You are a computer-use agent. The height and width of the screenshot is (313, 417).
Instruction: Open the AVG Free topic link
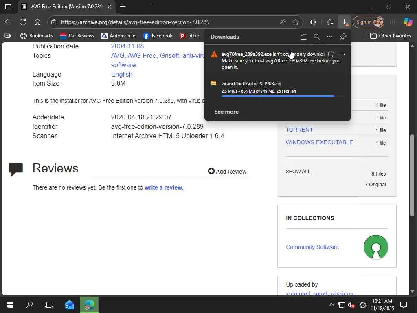pyautogui.click(x=142, y=55)
